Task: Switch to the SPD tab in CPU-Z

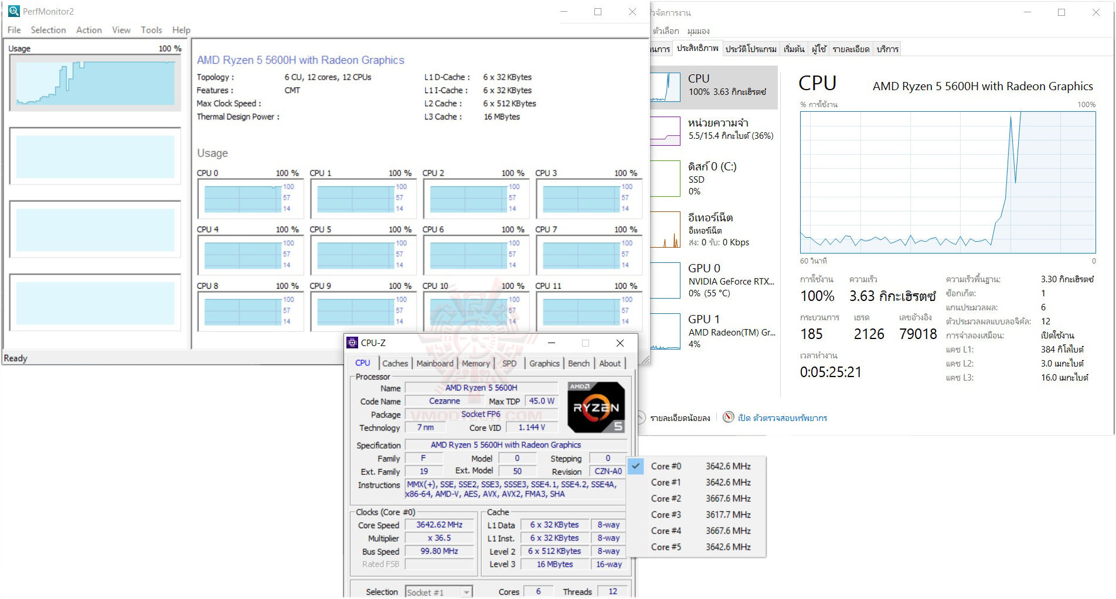Action: [509, 364]
